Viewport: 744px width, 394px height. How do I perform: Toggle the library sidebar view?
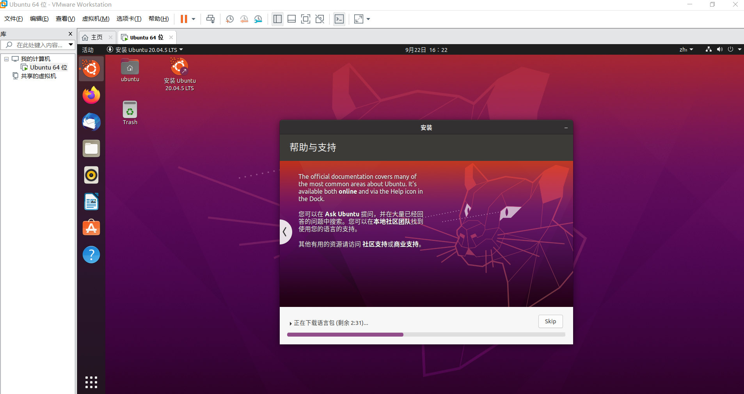[278, 19]
